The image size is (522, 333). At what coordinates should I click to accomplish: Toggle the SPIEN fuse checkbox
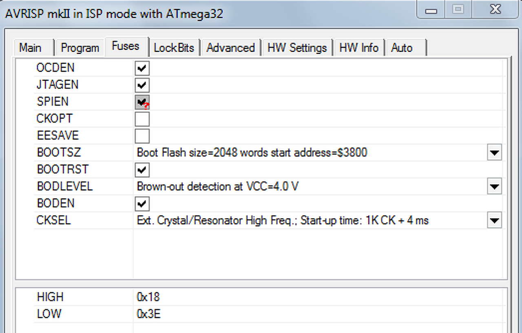click(142, 102)
